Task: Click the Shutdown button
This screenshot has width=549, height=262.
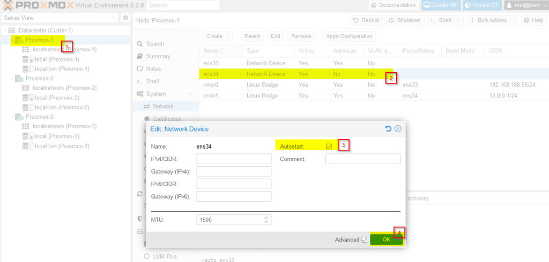Action: click(405, 20)
